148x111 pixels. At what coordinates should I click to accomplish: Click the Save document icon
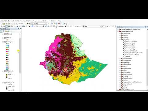pyautogui.click(x=6, y=23)
